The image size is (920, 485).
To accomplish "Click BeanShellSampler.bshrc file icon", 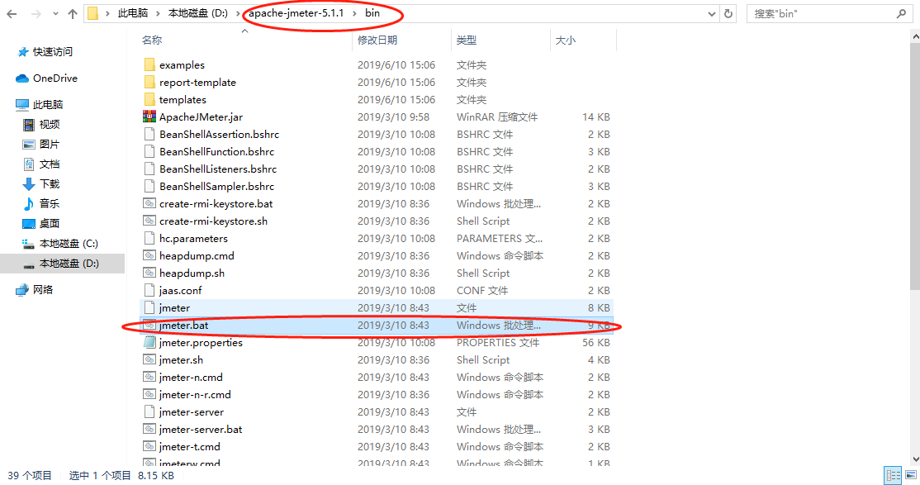I will (149, 186).
